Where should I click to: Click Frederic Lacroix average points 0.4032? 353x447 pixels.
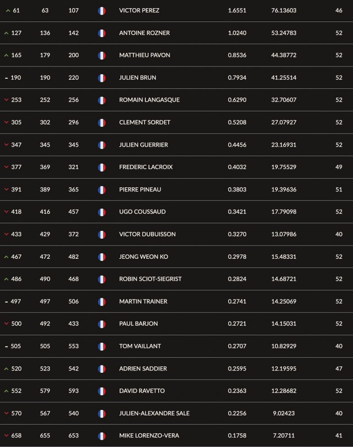click(237, 167)
